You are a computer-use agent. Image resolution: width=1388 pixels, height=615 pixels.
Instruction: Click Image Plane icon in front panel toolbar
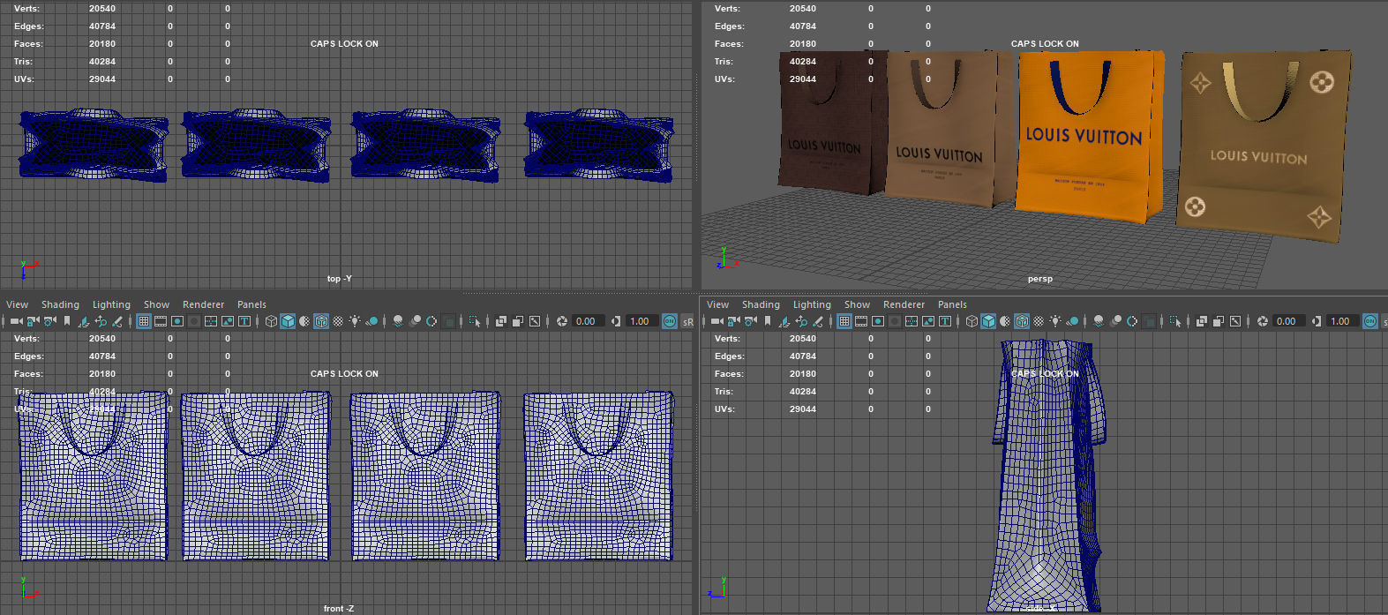[84, 321]
